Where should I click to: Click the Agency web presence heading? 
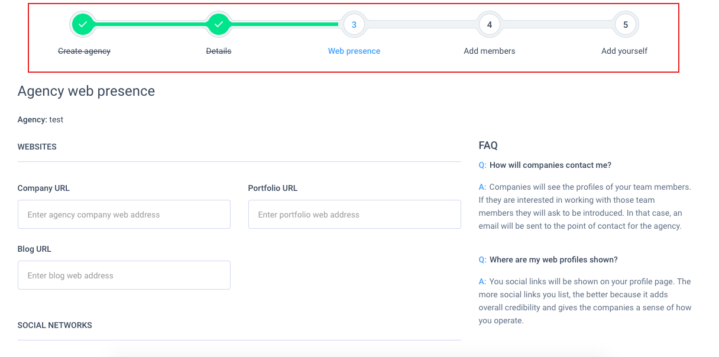pos(86,91)
